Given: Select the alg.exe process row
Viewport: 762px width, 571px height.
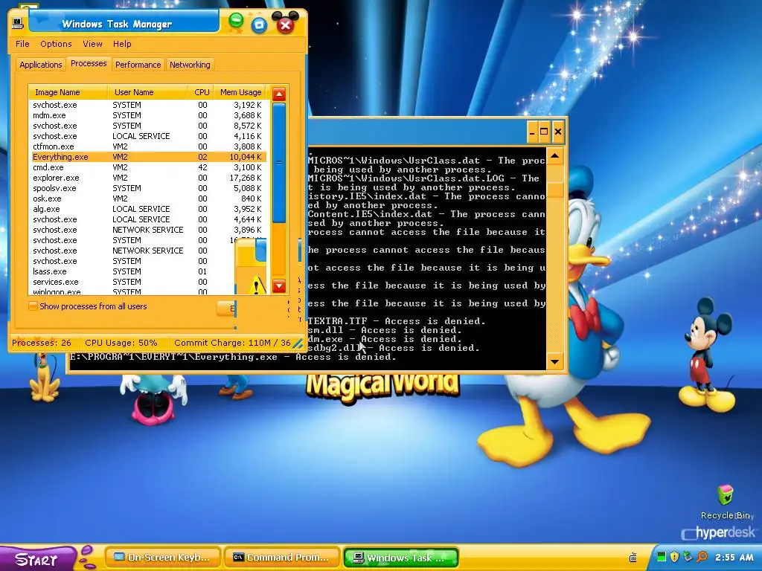Looking at the screenshot, I should 148,209.
